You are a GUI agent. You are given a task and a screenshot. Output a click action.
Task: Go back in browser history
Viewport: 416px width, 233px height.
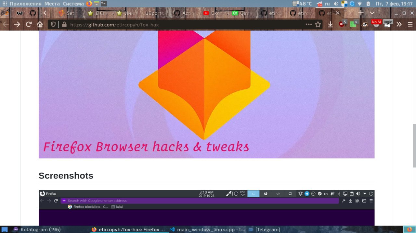6,24
